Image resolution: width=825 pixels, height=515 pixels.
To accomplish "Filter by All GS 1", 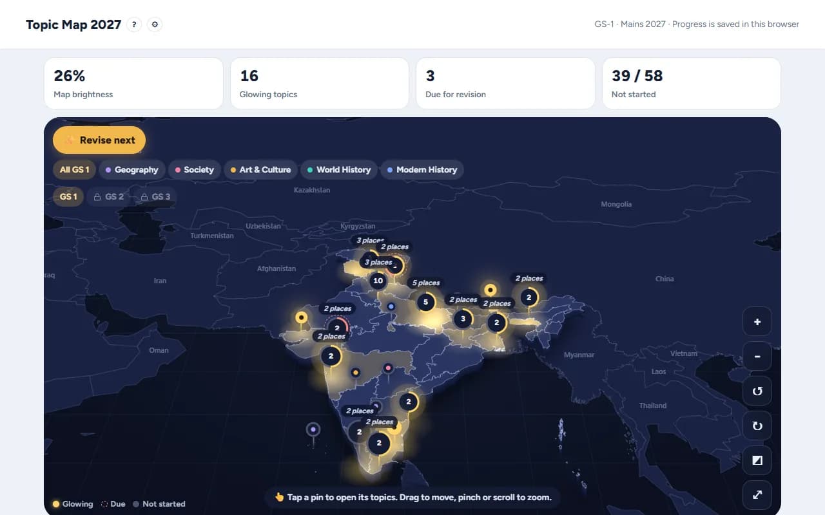I will (75, 170).
